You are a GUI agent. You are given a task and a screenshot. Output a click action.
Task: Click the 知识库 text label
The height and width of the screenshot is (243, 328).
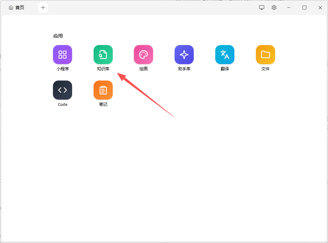click(x=103, y=69)
